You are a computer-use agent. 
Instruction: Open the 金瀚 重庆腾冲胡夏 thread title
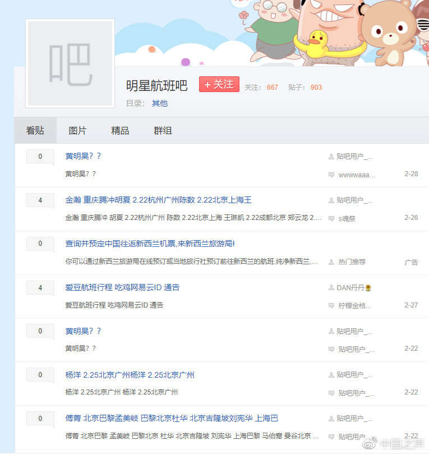point(159,200)
